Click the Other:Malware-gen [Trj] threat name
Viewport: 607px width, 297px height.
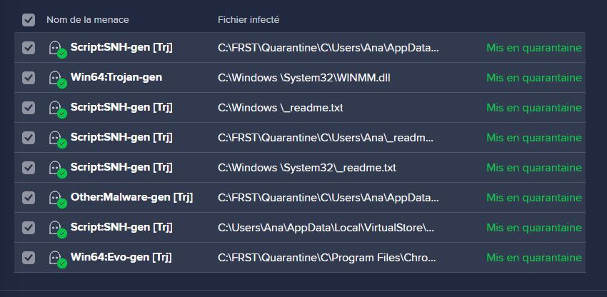(x=131, y=198)
